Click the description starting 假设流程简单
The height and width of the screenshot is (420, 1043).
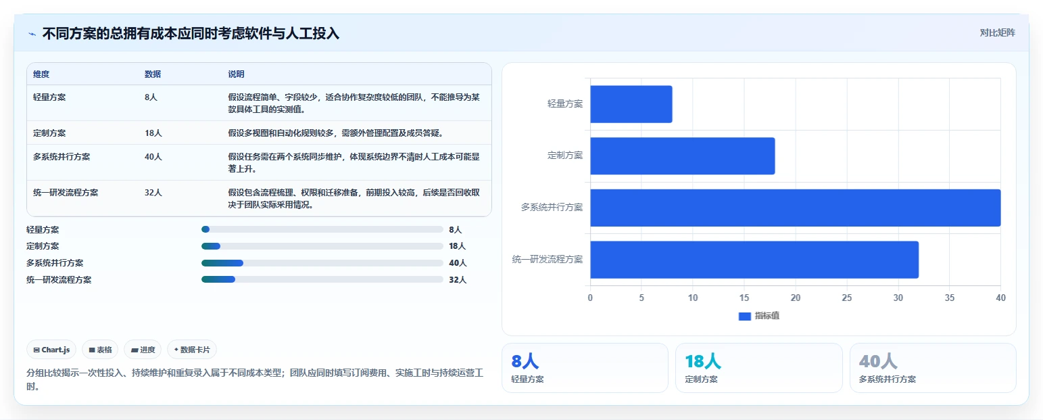(x=354, y=103)
